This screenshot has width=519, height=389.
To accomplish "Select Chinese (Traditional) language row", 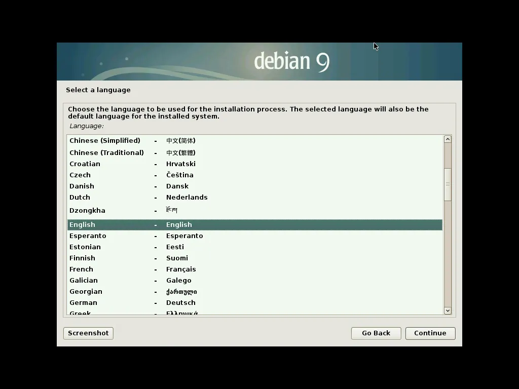I will pos(255,152).
